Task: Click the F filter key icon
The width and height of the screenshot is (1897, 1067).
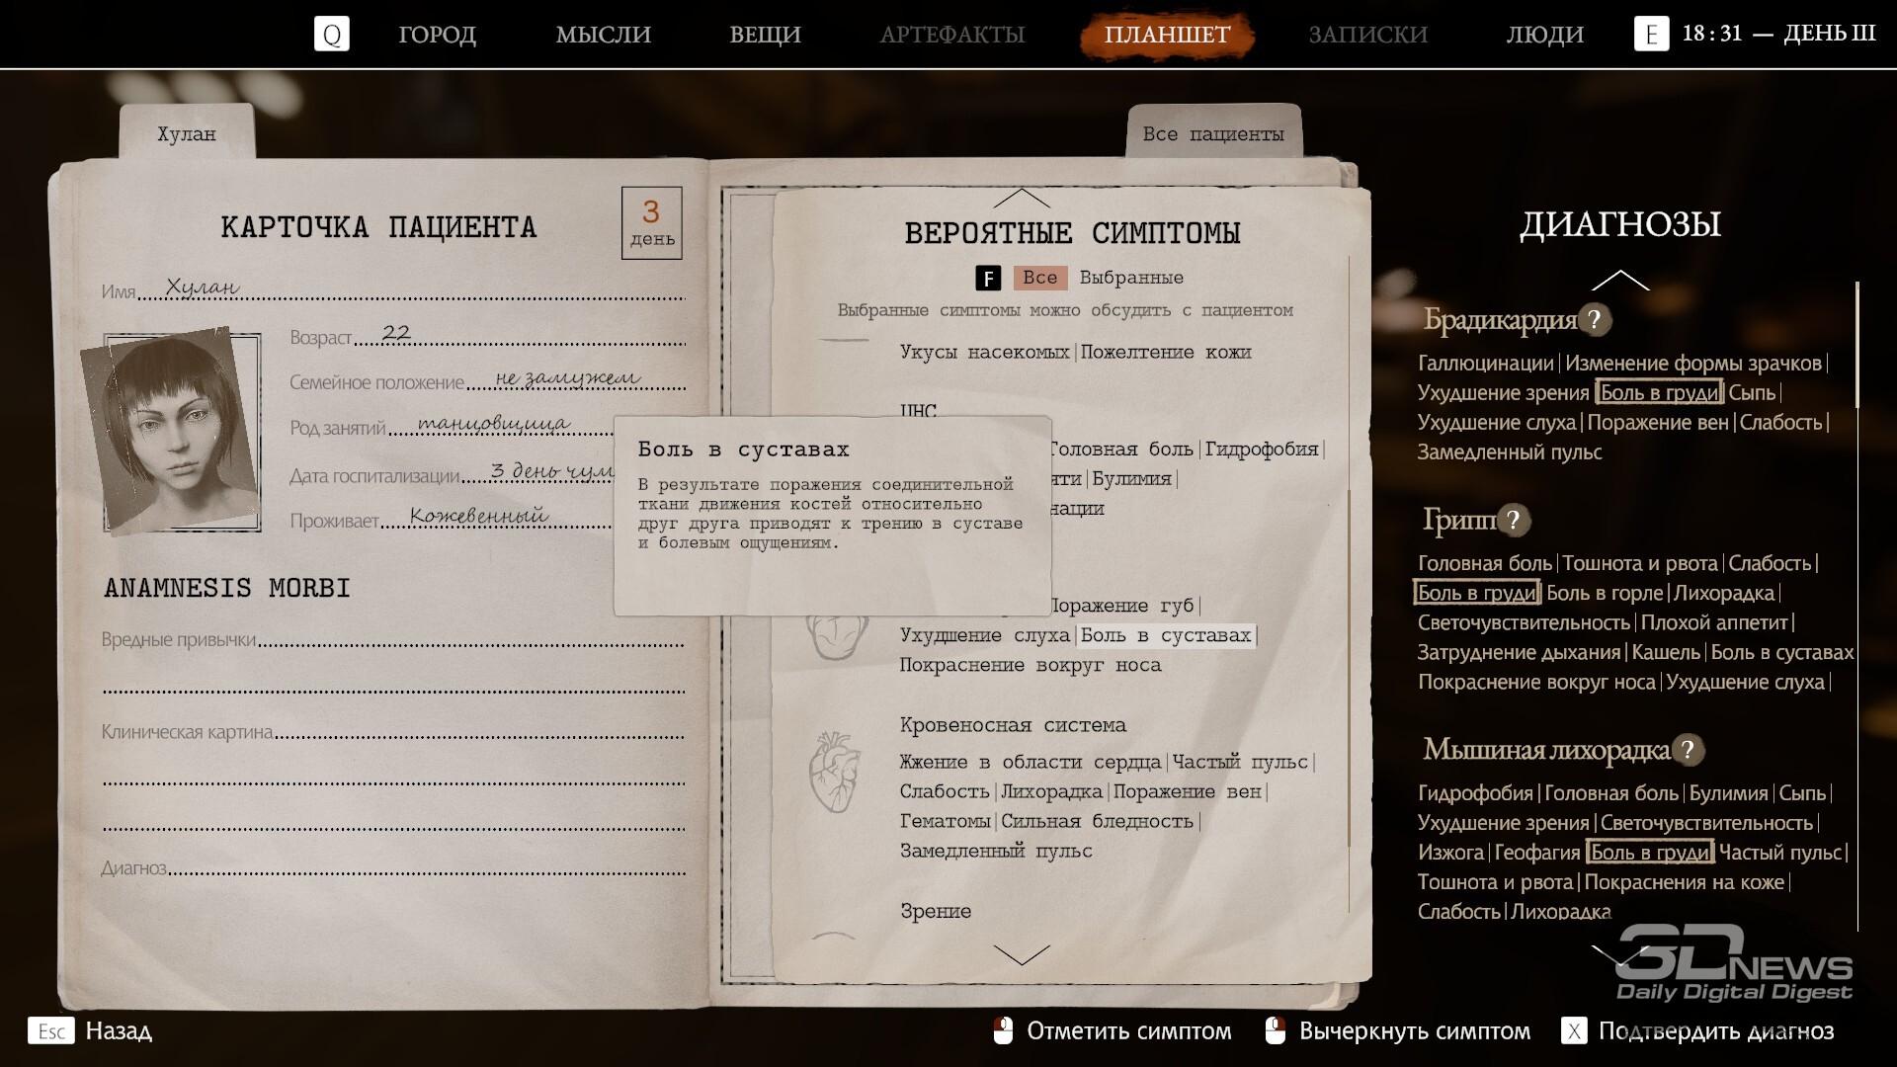Action: tap(988, 279)
